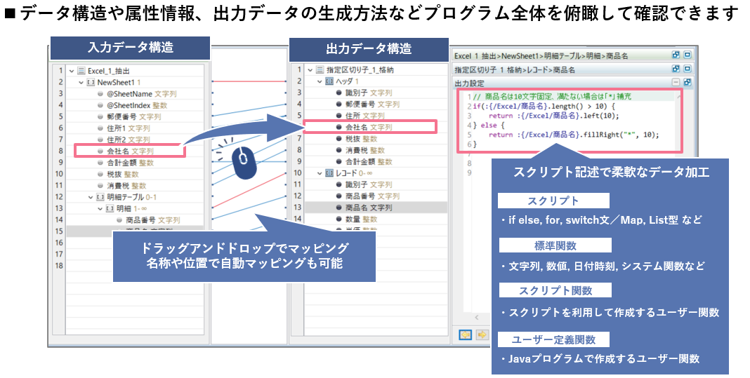Select 税抜 in the output tree
750x378 pixels.
pyautogui.click(x=361, y=139)
